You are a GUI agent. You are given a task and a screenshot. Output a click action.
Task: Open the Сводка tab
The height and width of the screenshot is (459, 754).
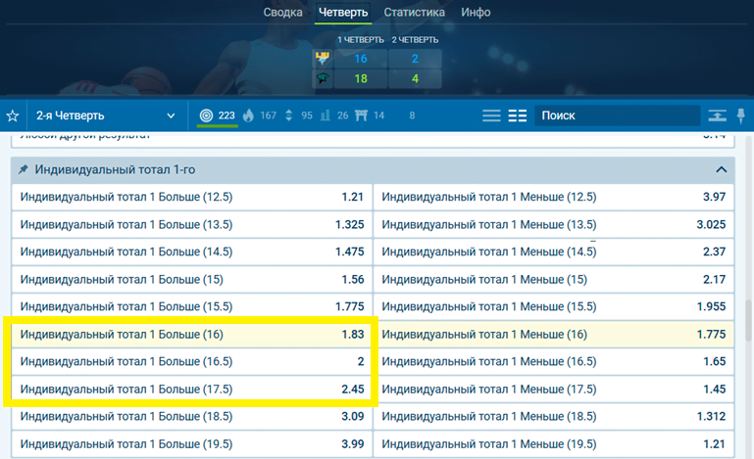282,13
